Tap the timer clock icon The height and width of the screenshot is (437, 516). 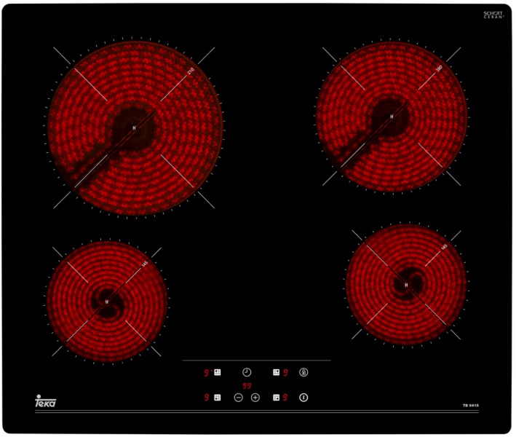pos(247,372)
